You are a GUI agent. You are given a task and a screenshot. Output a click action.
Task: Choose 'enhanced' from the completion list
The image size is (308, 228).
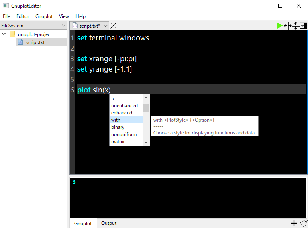[126, 113]
